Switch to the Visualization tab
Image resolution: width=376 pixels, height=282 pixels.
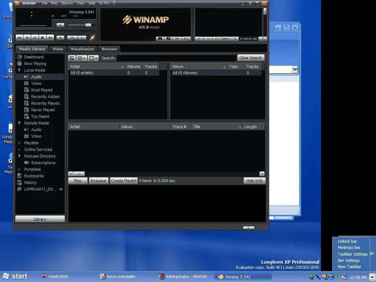82,49
